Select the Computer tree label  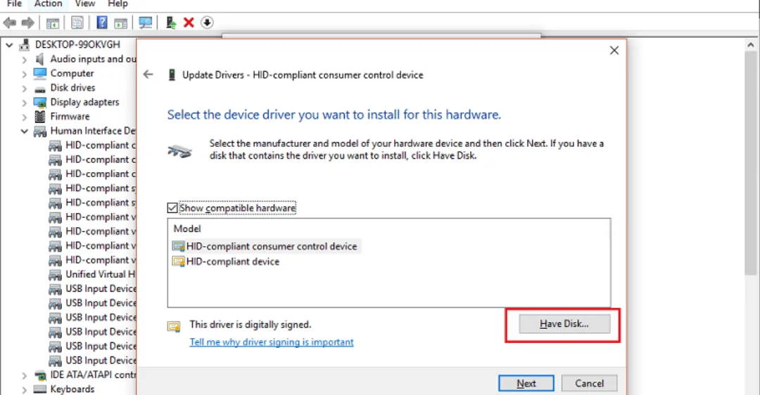click(72, 74)
